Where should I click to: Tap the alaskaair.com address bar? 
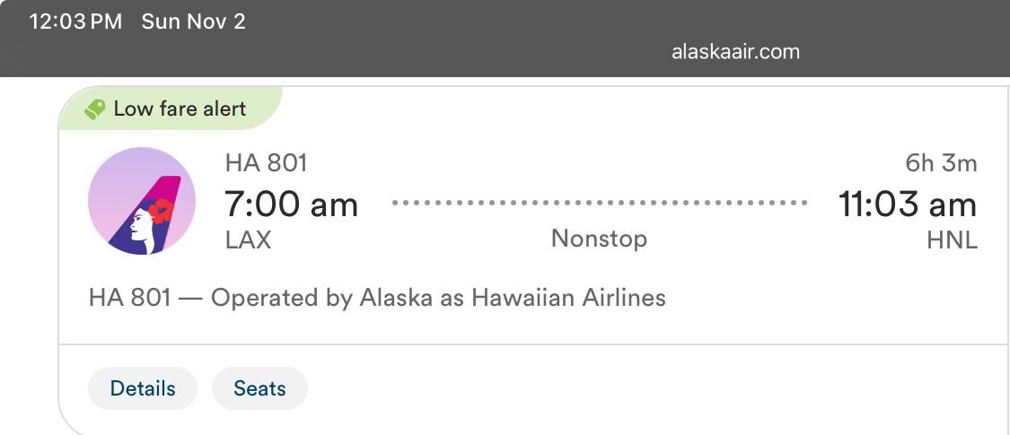(735, 51)
